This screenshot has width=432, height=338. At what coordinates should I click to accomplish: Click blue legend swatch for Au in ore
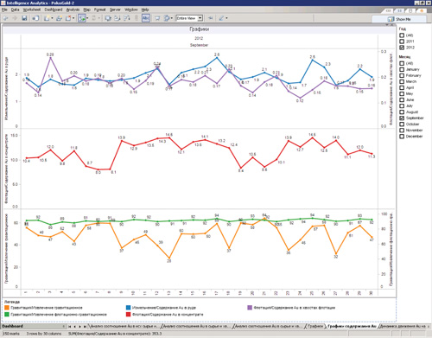point(129,308)
